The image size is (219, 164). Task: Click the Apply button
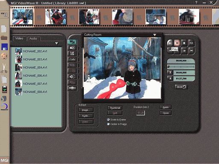coord(166,107)
